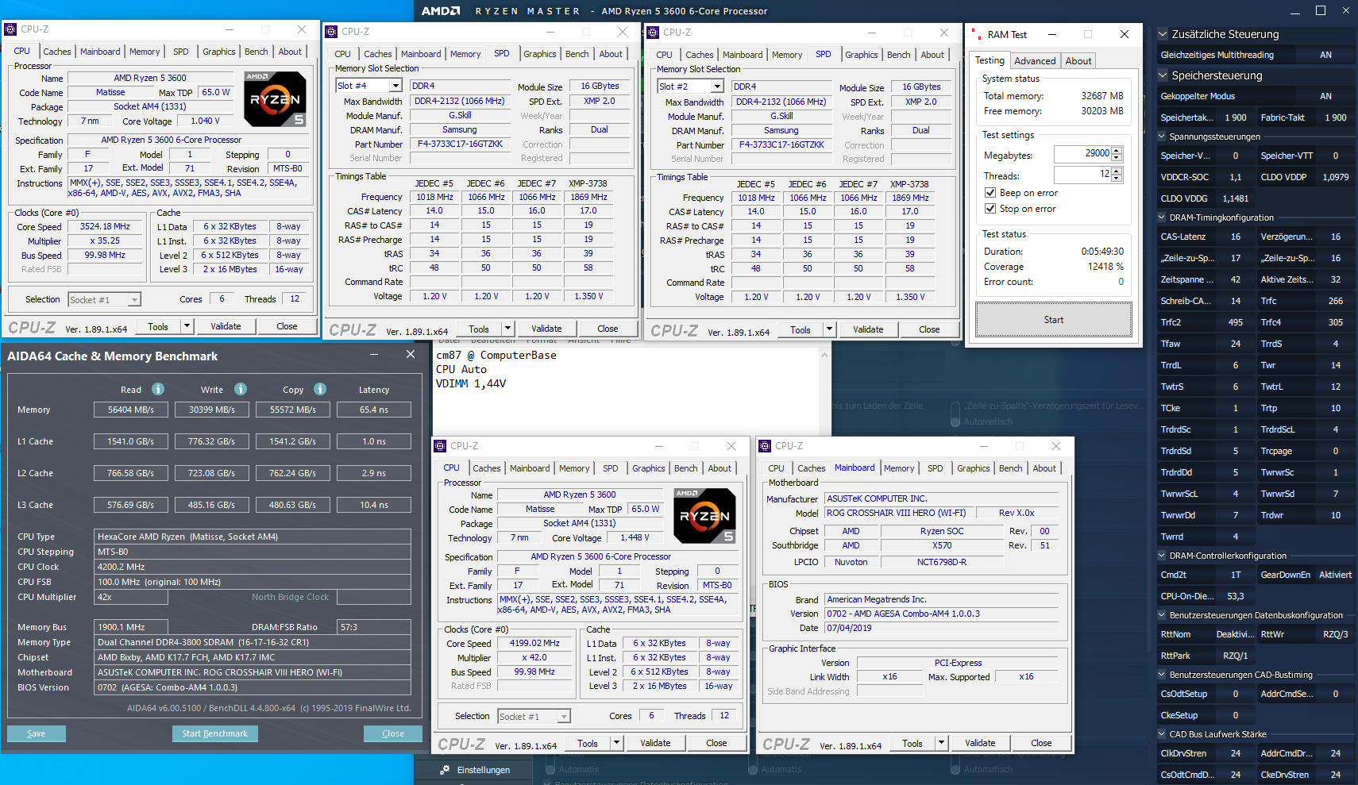Collapse Benutzersteuerungen Datenbuskonfiguration section
The image size is (1358, 785).
[1162, 615]
